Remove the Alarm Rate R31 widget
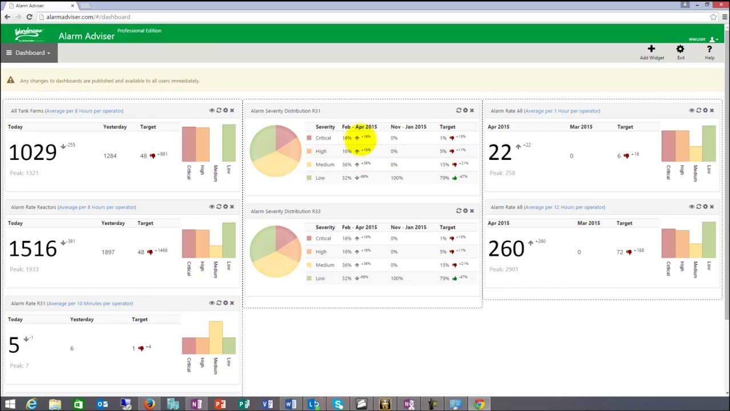 (232, 303)
